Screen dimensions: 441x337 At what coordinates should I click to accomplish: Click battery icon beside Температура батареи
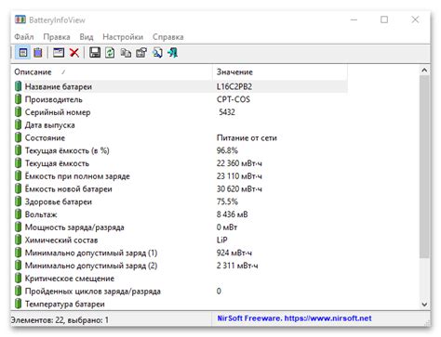tap(19, 304)
